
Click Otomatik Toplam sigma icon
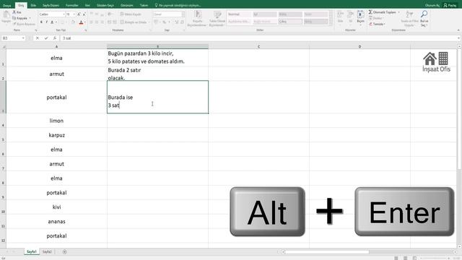370,12
